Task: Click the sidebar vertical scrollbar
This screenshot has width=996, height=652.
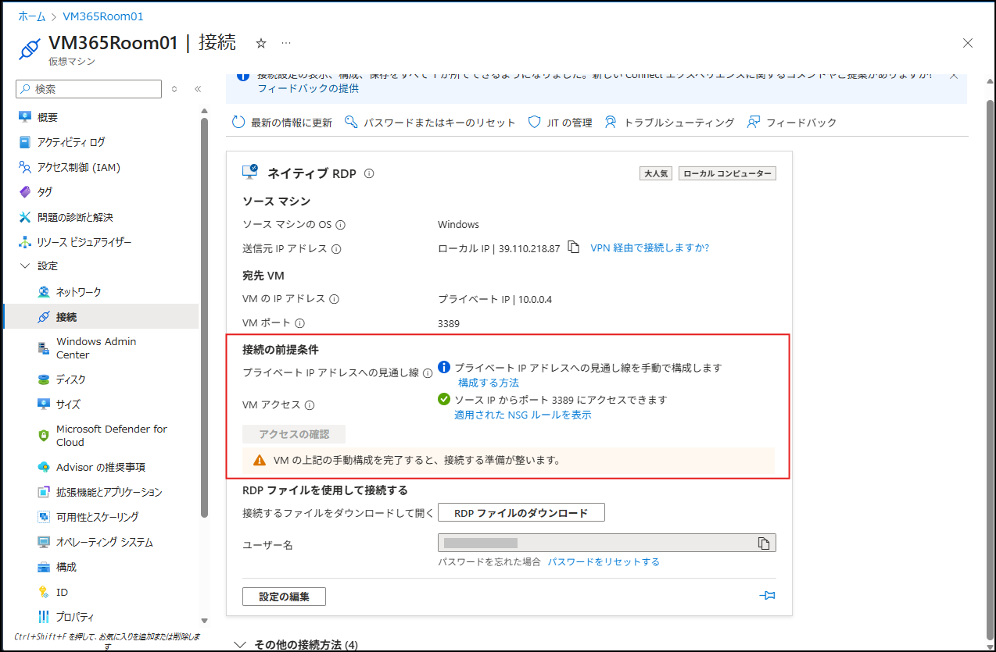Action: coord(204,312)
